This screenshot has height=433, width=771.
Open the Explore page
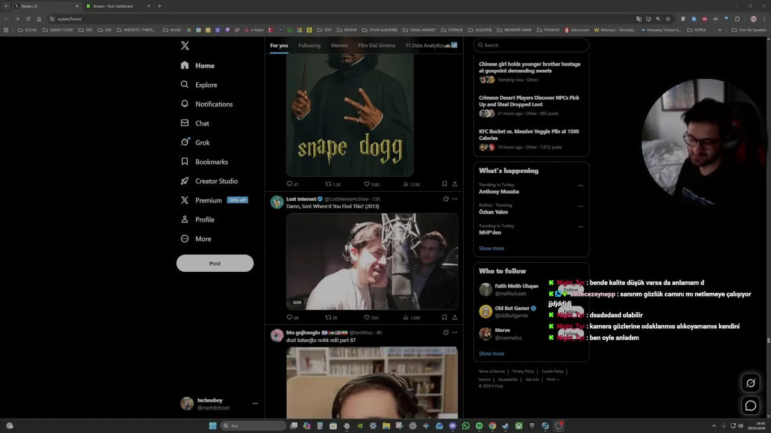[199, 85]
